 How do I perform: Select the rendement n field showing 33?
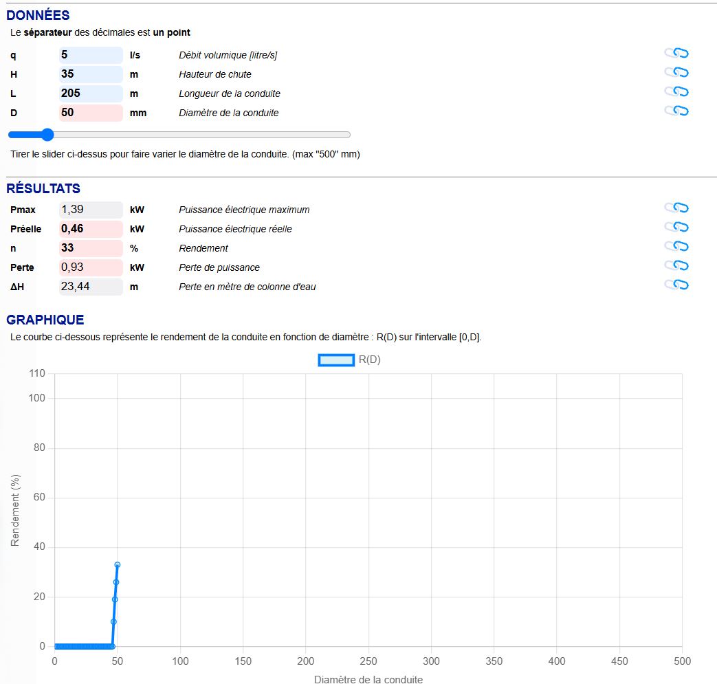coord(91,248)
